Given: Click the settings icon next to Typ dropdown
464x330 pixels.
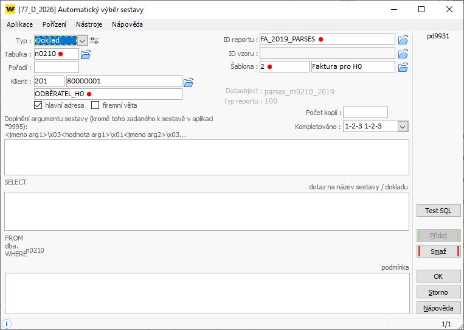Looking at the screenshot, I should click(94, 40).
